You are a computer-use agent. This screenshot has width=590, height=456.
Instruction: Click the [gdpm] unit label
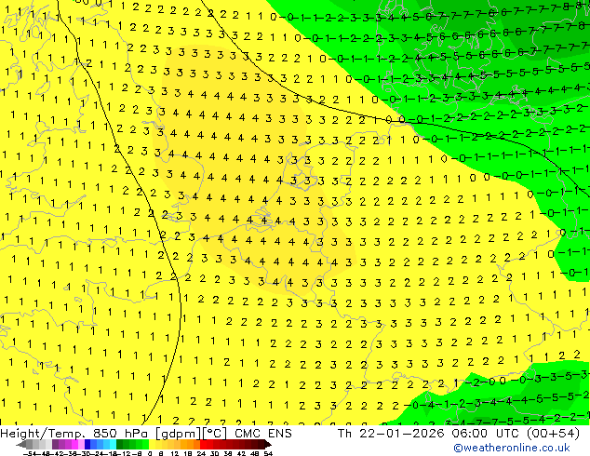tap(178, 434)
